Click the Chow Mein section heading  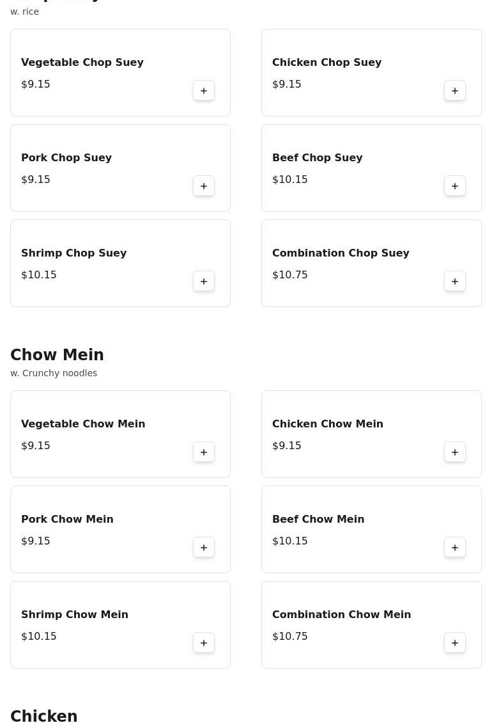pyautogui.click(x=57, y=355)
